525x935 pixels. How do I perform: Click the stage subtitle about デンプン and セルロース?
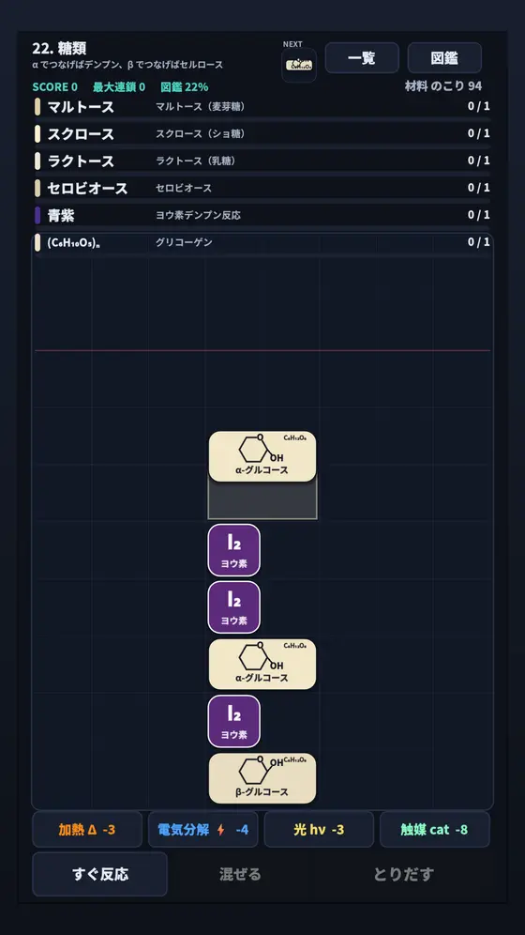coord(128,65)
